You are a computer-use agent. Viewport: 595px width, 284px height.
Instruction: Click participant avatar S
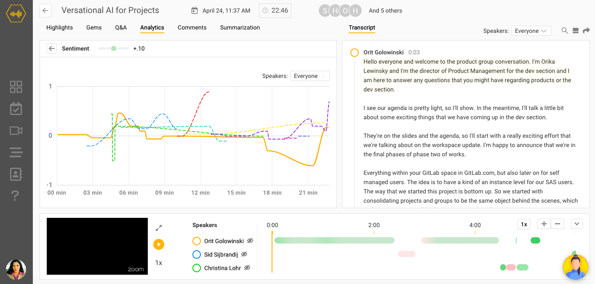click(325, 11)
